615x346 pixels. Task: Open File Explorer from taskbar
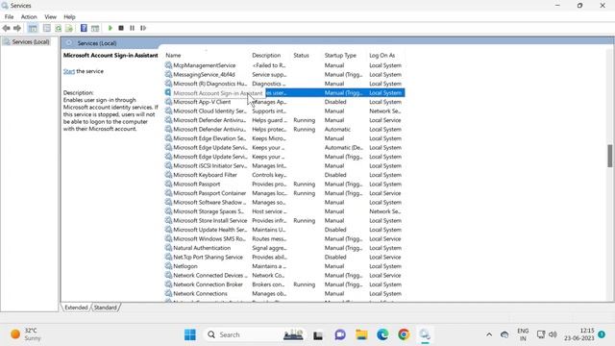(361, 334)
